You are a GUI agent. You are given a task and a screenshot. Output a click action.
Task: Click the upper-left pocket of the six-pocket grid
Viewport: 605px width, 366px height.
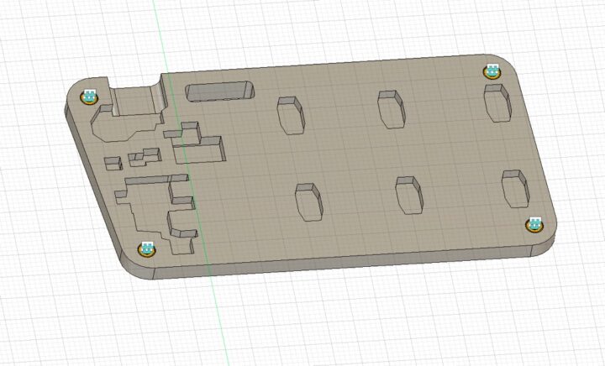(290, 114)
